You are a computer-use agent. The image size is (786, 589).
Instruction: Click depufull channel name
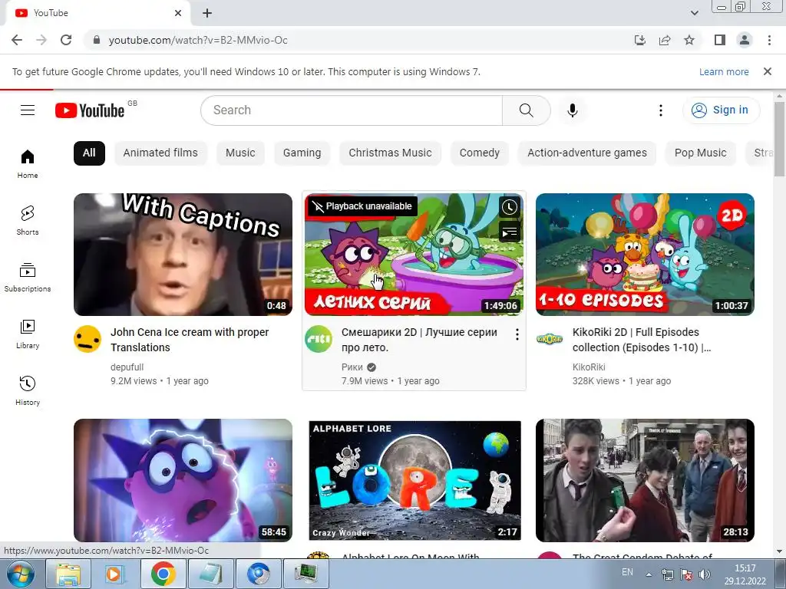click(127, 367)
